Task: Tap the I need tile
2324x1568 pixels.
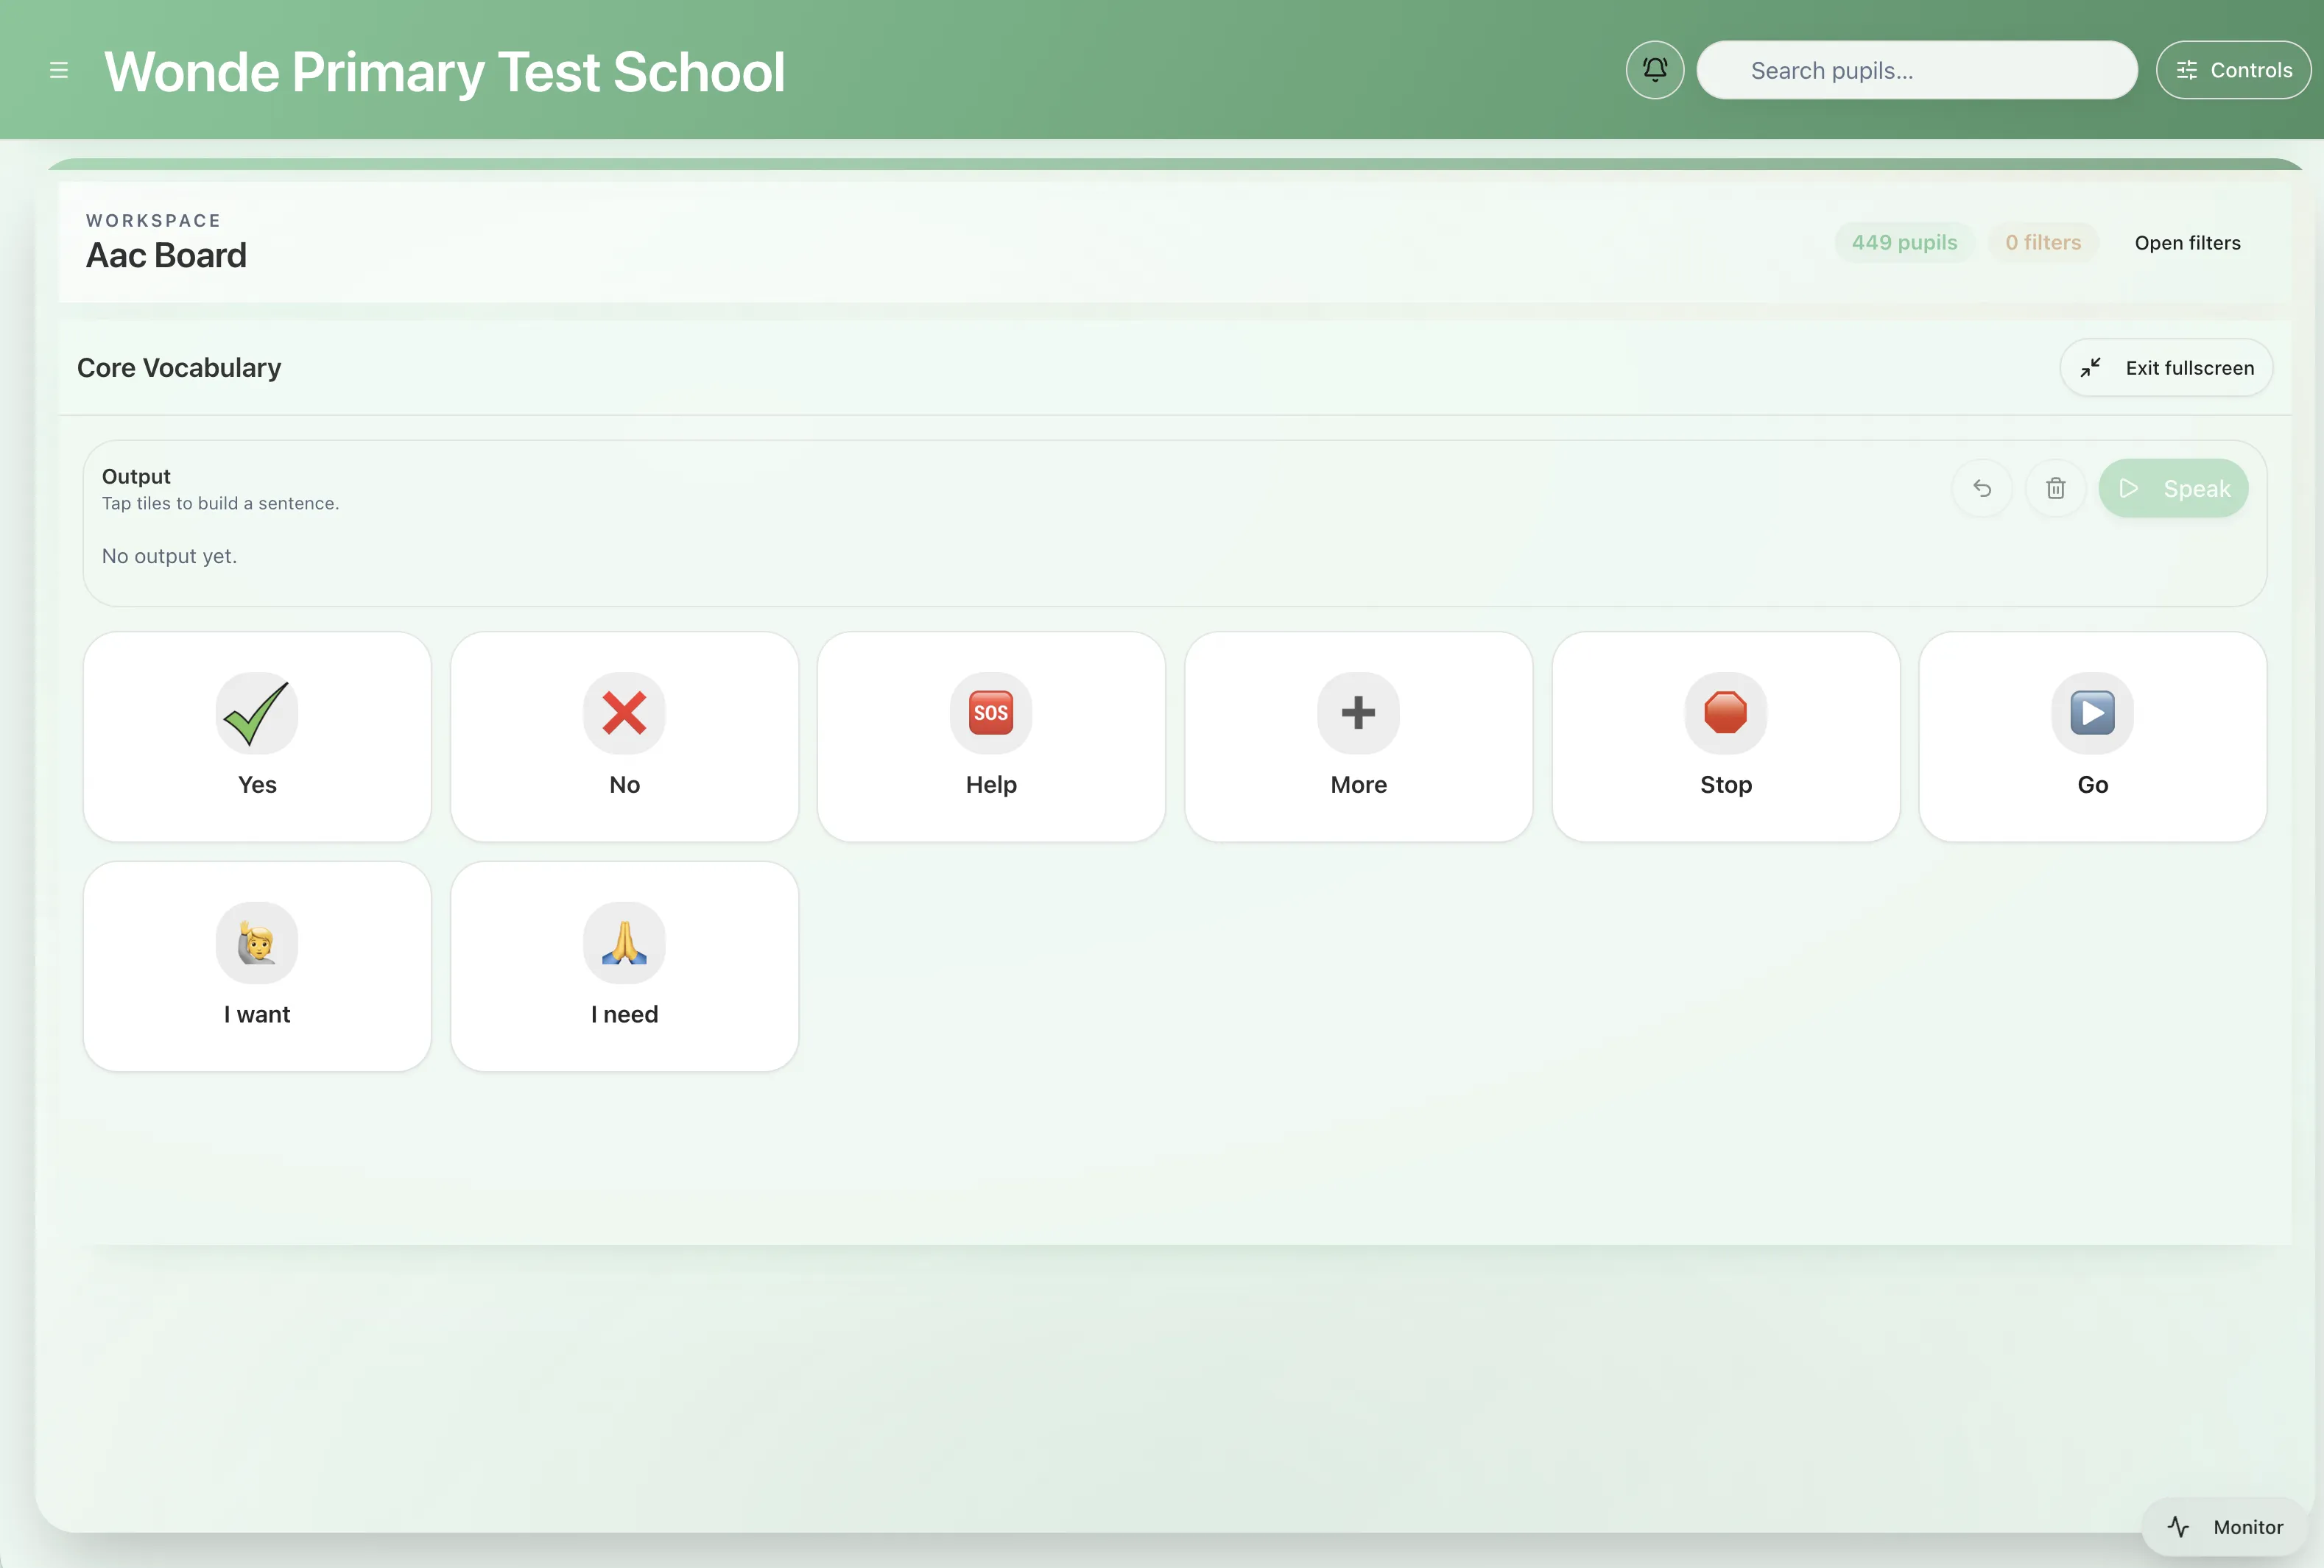Action: click(x=624, y=966)
